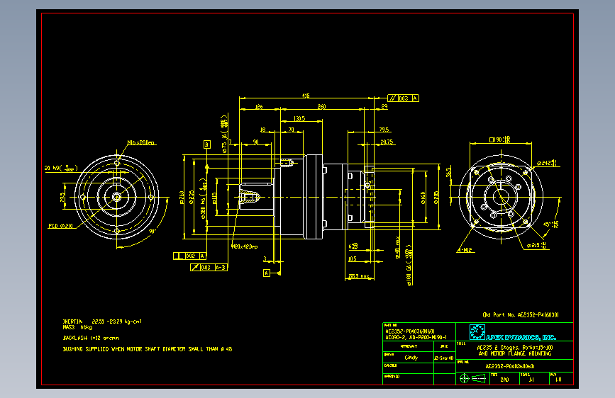Click the Ø75 j6 shaft diameter dimension

[x=224, y=134]
